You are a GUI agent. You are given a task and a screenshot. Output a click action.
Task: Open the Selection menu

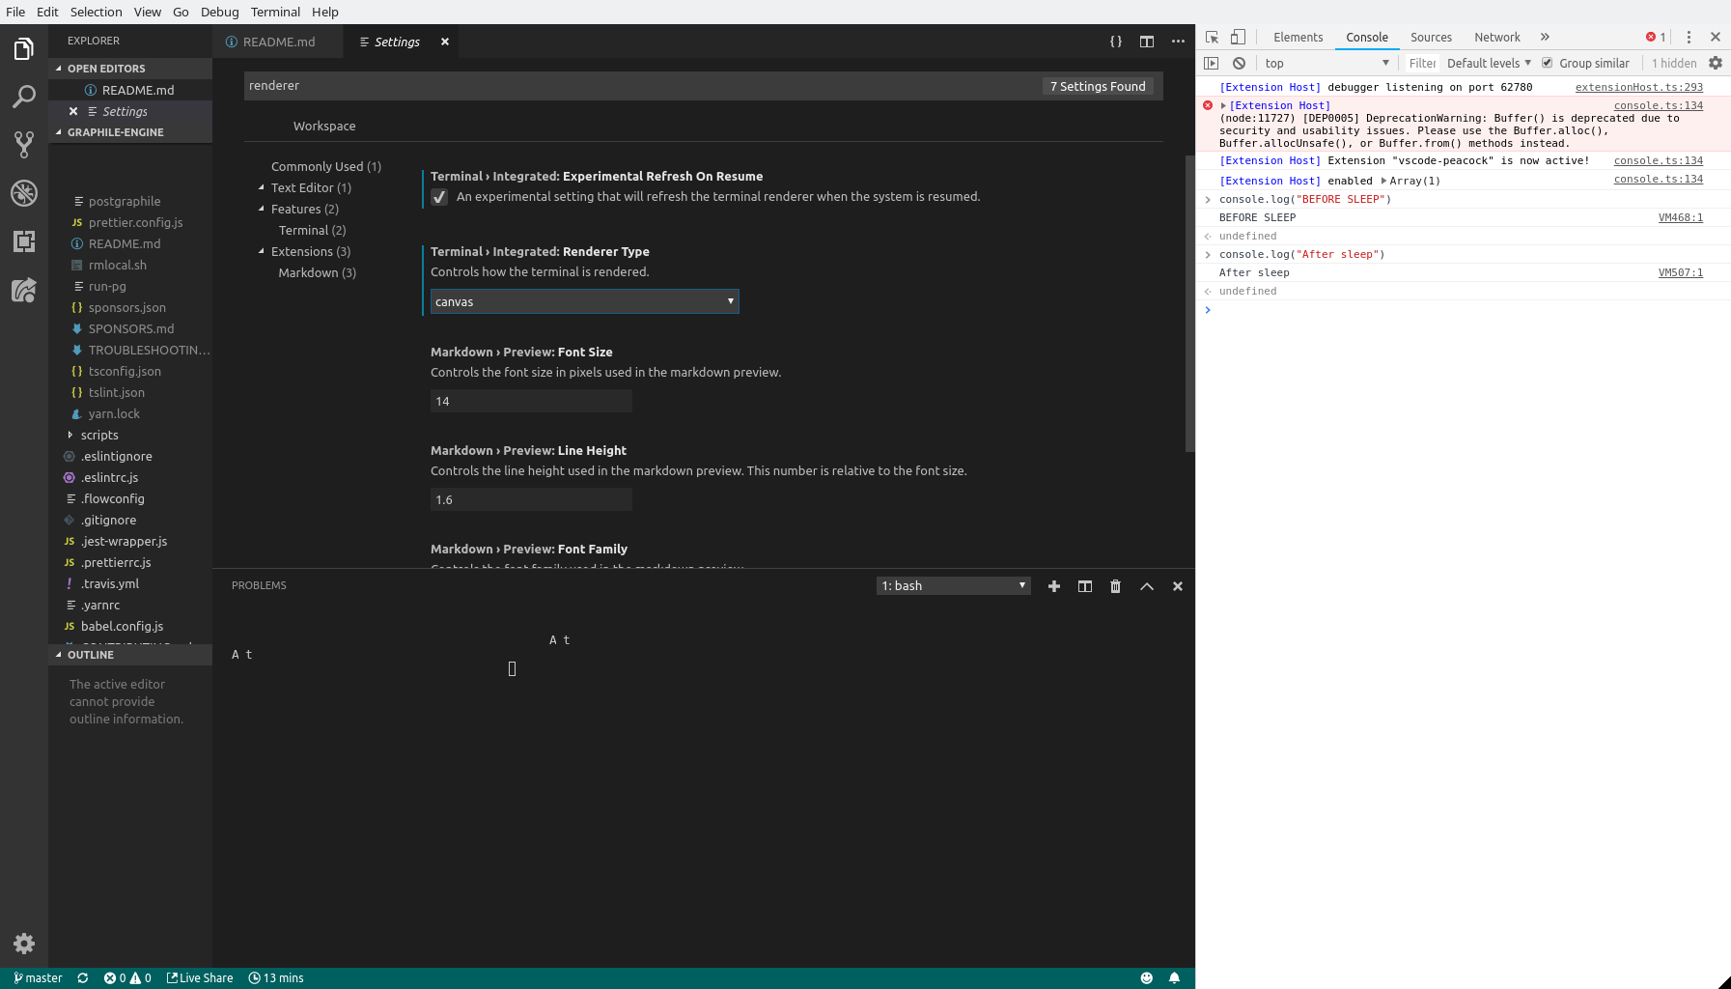(96, 12)
